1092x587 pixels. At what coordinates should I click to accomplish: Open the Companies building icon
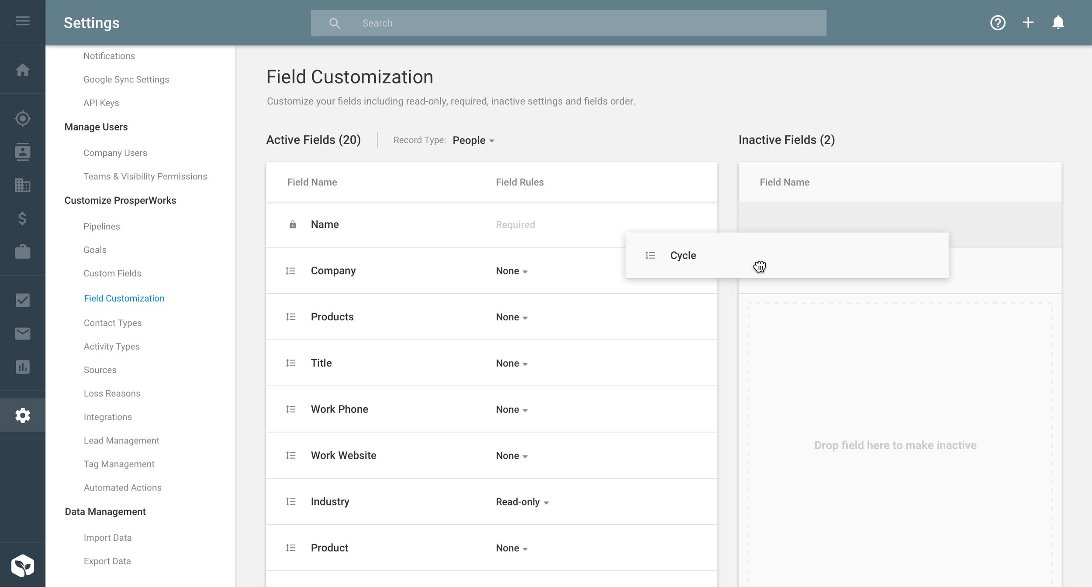tap(23, 185)
